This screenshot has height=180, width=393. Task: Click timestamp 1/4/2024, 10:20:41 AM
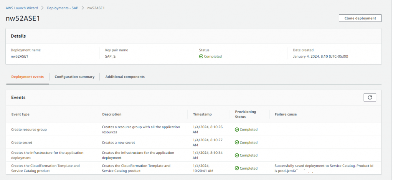(x=203, y=168)
